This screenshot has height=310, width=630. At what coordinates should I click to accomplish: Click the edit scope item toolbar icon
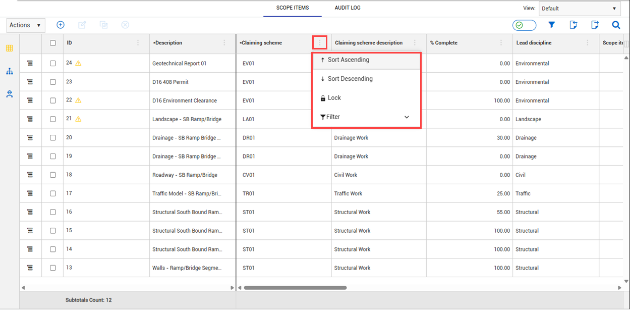(82, 25)
